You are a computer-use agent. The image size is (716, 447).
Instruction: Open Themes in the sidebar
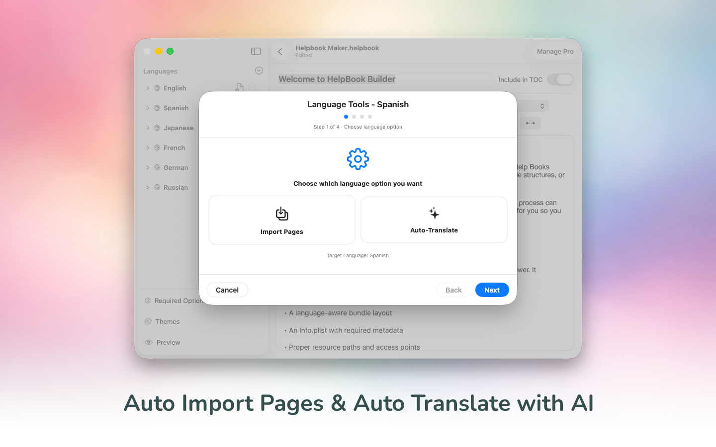tap(168, 321)
